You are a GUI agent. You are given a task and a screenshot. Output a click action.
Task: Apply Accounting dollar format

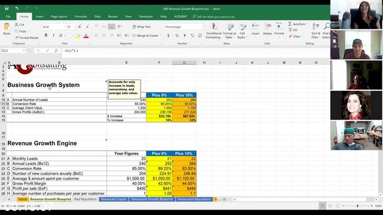(x=168, y=36)
